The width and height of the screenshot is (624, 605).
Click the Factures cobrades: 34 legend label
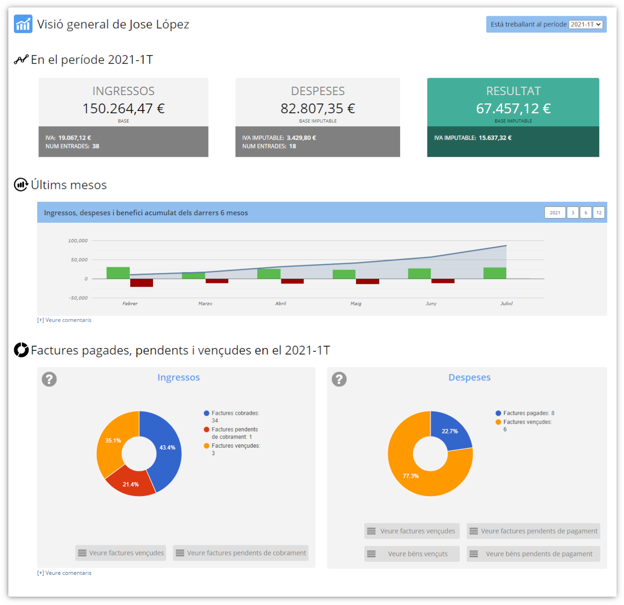coord(236,417)
